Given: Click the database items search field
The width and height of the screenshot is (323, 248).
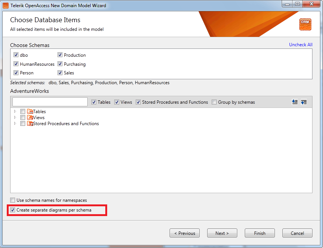Looking at the screenshot, I should click(x=50, y=102).
